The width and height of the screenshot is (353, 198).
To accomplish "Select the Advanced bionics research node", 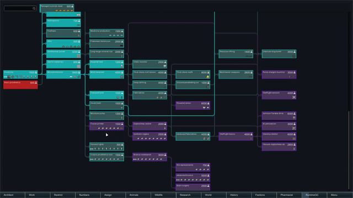I will coord(192,178).
